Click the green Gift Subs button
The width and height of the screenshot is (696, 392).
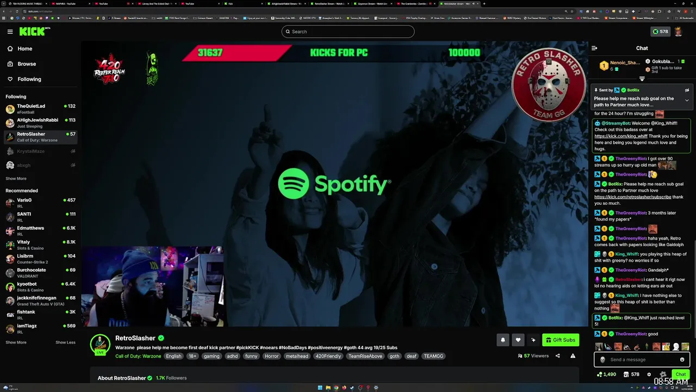point(561,340)
